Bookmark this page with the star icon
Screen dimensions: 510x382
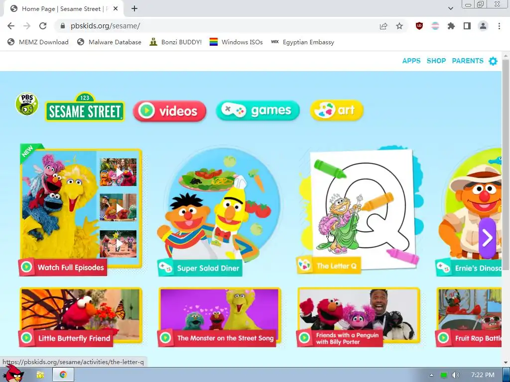(399, 26)
